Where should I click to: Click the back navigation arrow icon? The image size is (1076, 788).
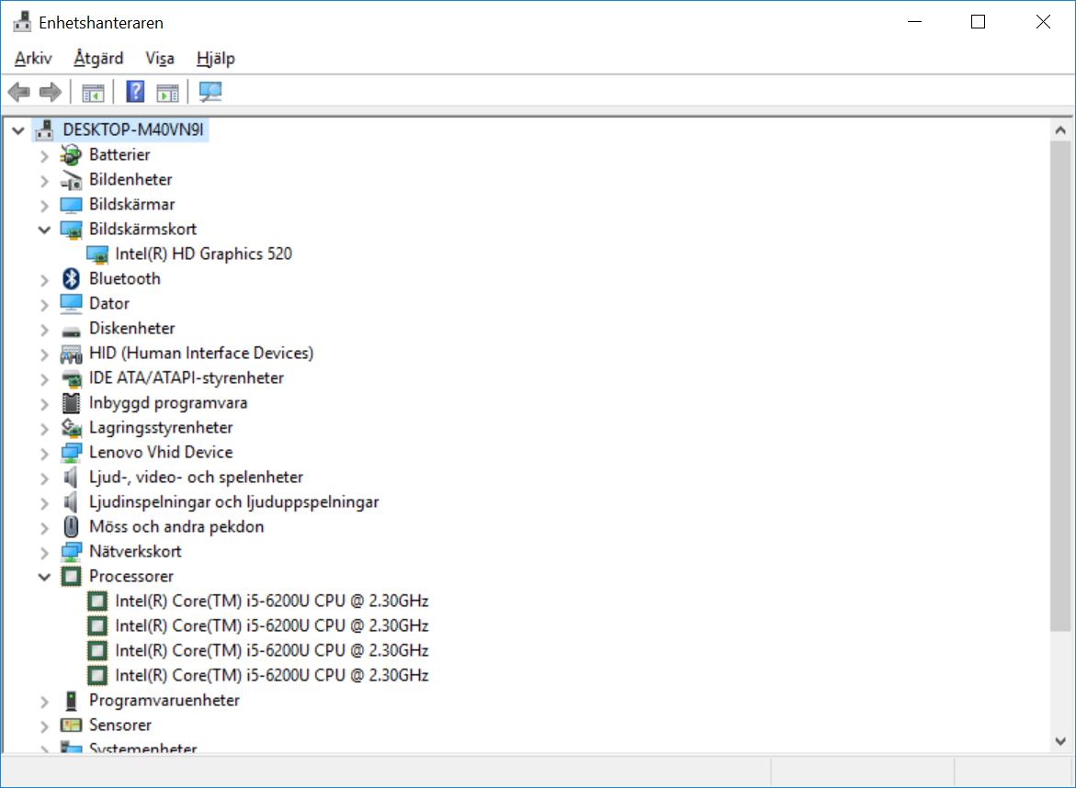(18, 91)
